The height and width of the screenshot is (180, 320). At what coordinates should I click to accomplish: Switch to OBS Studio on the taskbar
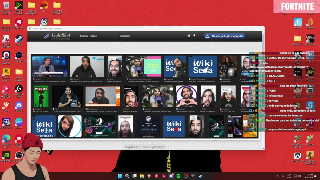(x=186, y=176)
